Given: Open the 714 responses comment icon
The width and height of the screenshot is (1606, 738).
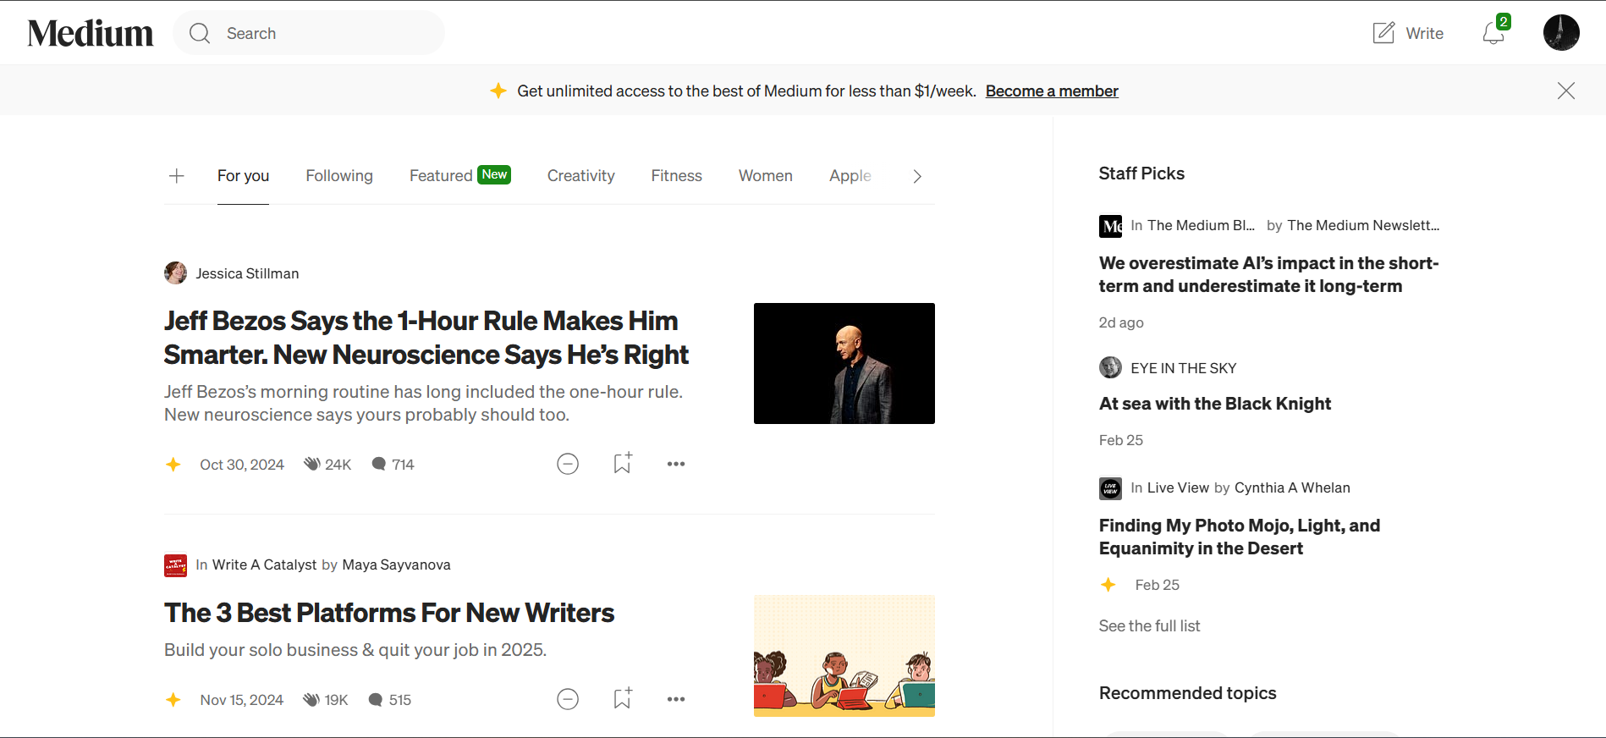Looking at the screenshot, I should pyautogui.click(x=379, y=464).
